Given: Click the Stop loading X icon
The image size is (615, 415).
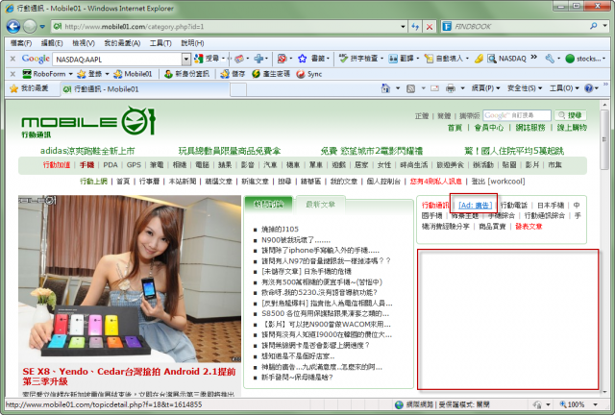Looking at the screenshot, I should (x=430, y=27).
